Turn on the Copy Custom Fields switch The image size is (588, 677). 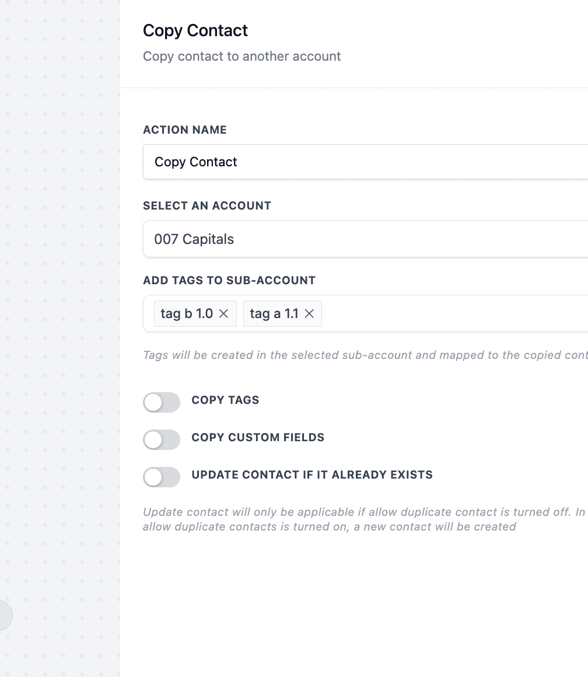click(x=162, y=439)
